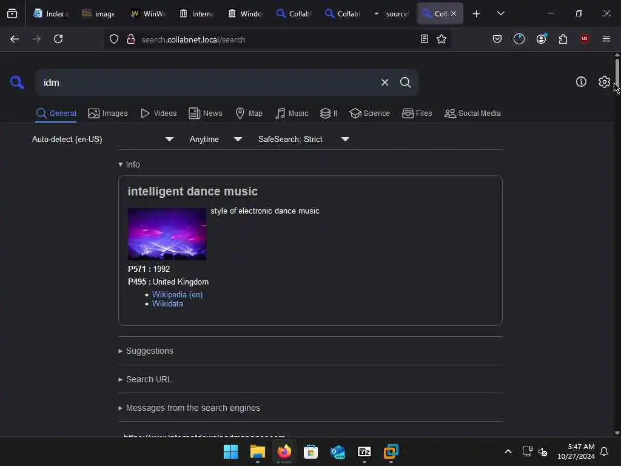Open Anytime time range dropdown
621x466 pixels.
coord(216,139)
